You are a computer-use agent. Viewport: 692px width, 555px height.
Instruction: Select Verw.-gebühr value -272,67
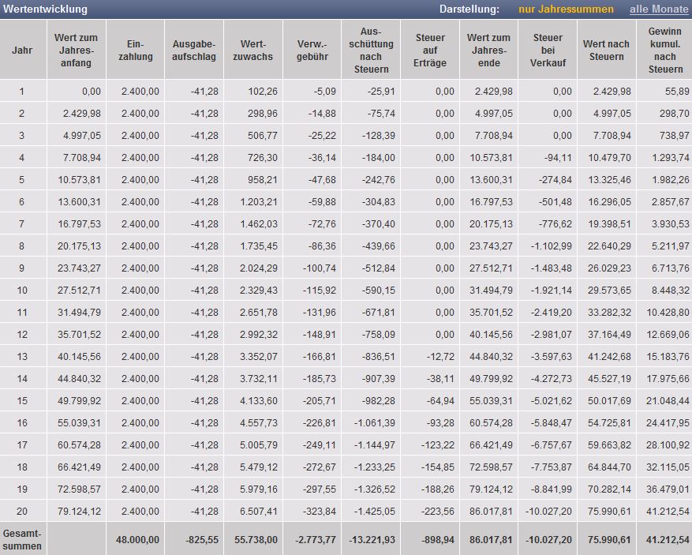(320, 467)
